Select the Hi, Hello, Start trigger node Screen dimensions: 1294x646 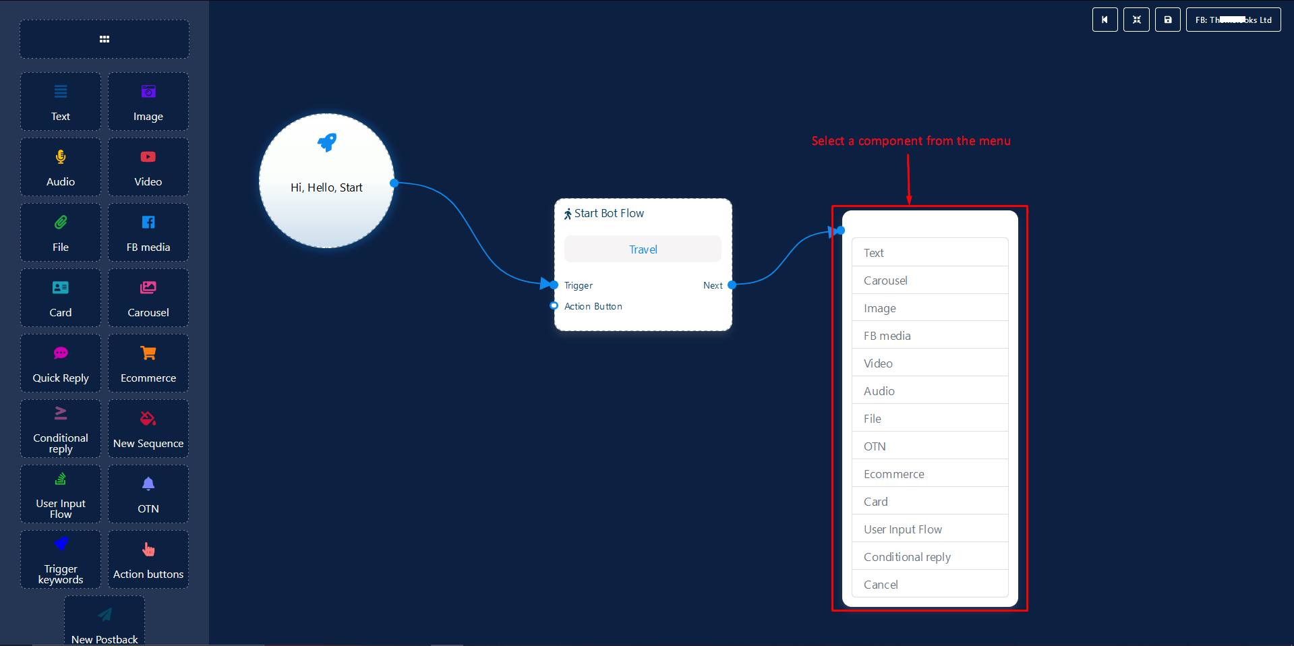(x=326, y=181)
